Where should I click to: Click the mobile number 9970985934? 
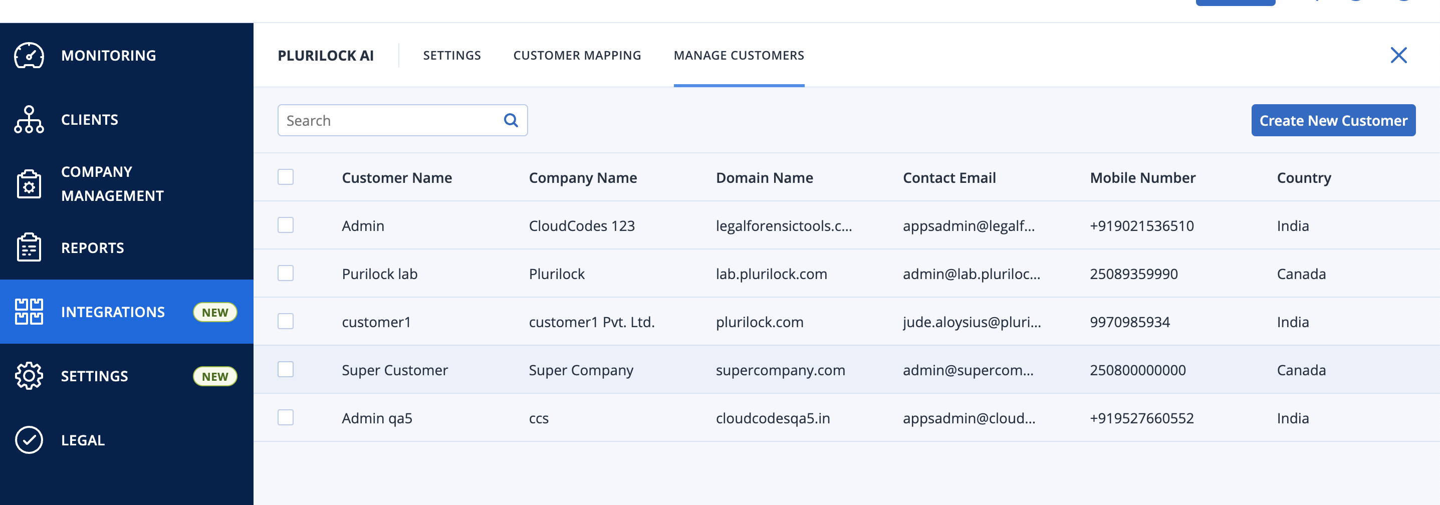pyautogui.click(x=1130, y=322)
